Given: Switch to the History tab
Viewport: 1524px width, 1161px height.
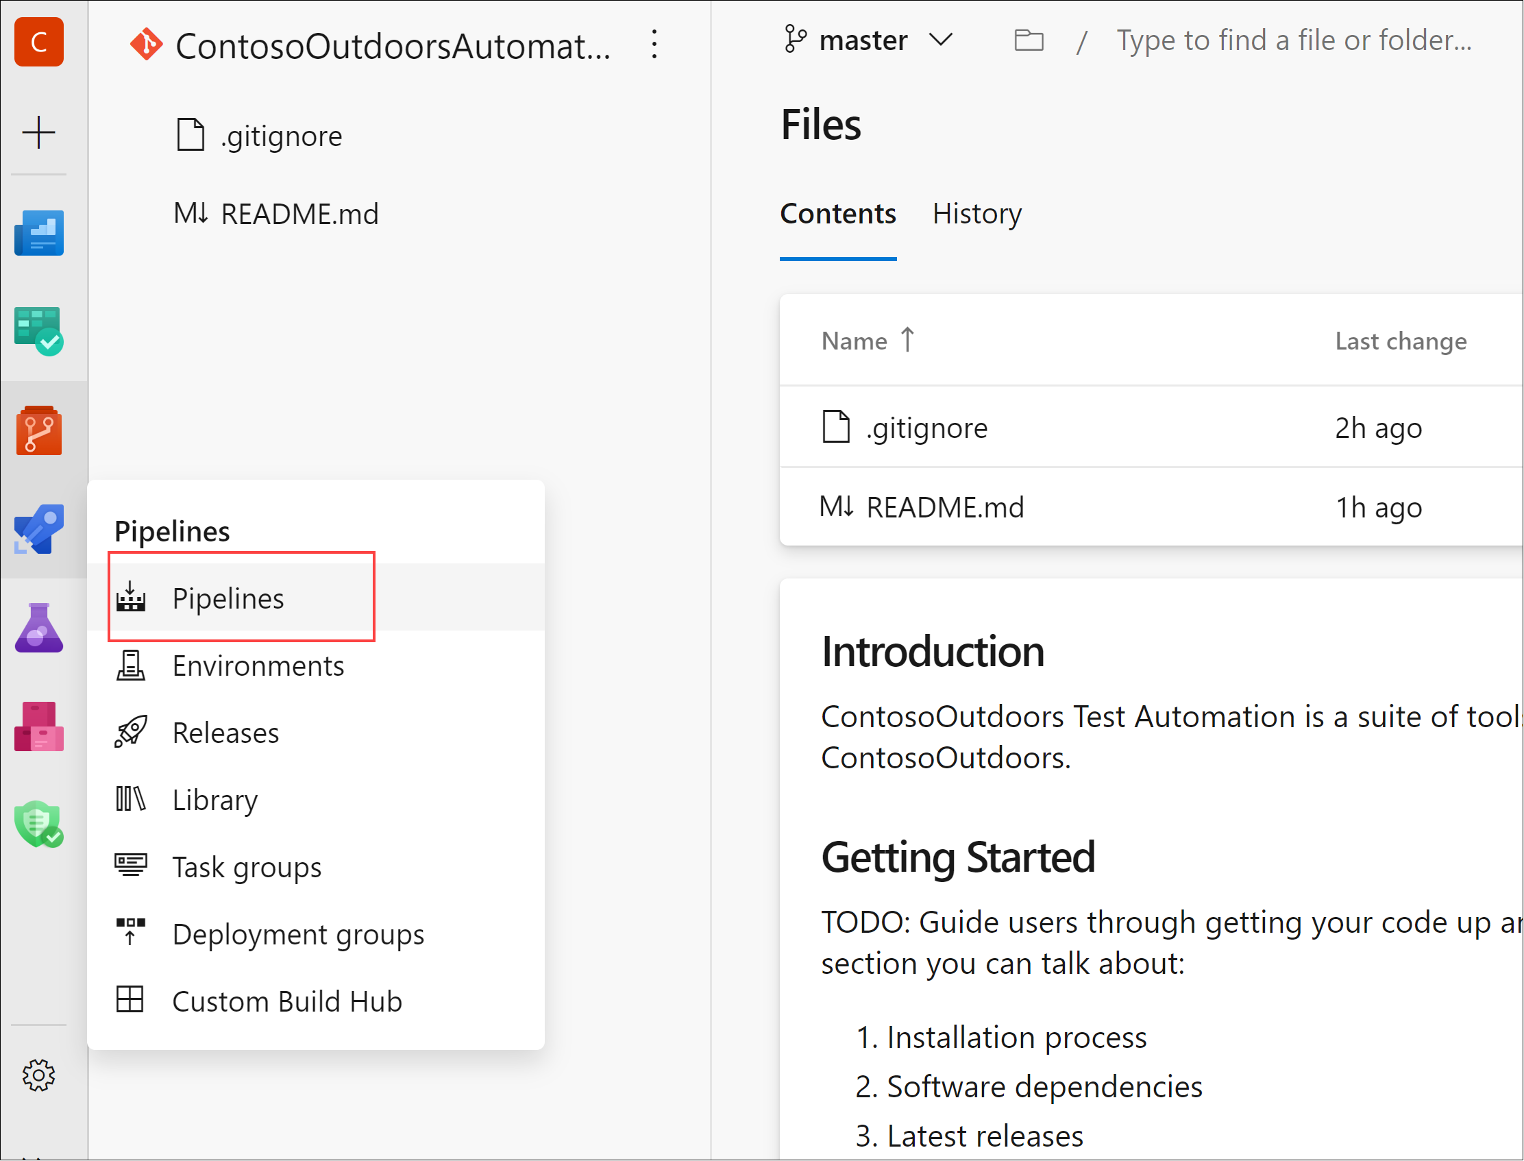Looking at the screenshot, I should [x=976, y=214].
